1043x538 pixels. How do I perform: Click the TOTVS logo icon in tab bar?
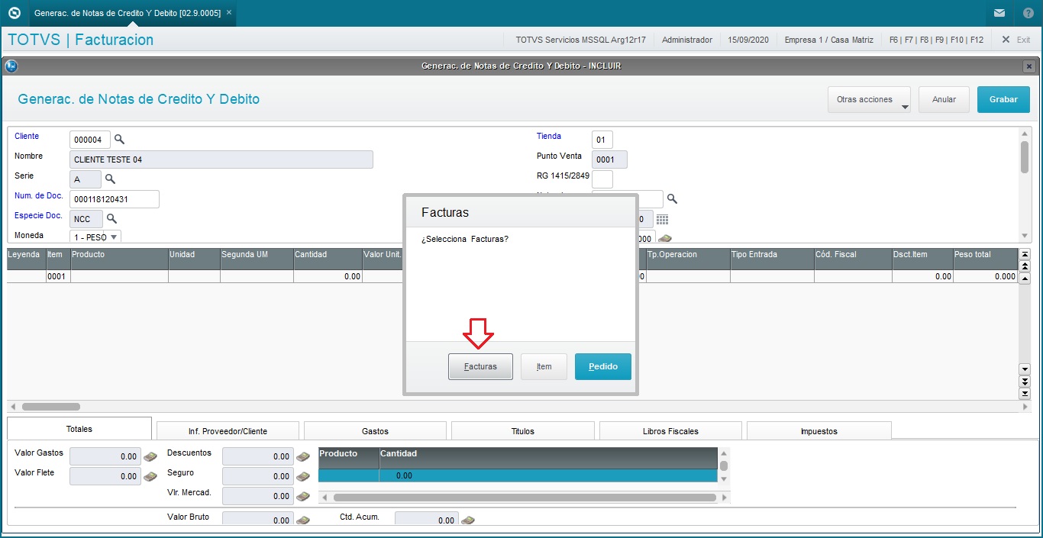[14, 13]
